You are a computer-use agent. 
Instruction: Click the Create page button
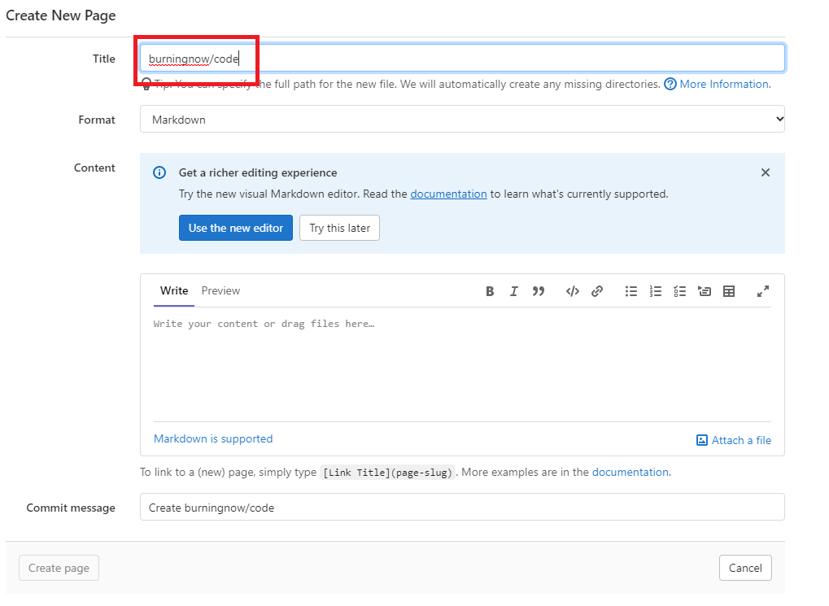(59, 568)
